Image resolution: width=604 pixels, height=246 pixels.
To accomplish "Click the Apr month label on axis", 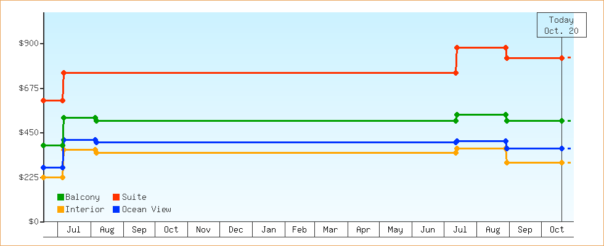I will point(364,230).
